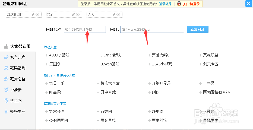The height and width of the screenshot is (130, 253).
Task: Add 7K7K小游戏 with its plus icon
Action: point(98,55)
